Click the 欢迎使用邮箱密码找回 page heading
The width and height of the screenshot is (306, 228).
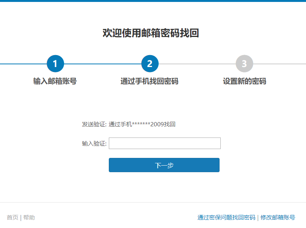150,33
